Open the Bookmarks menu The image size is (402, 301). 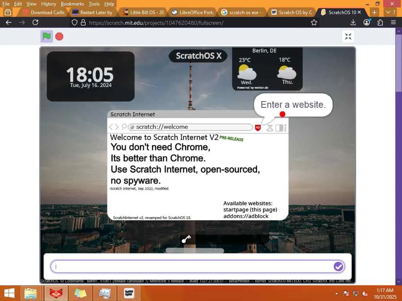coord(72,4)
